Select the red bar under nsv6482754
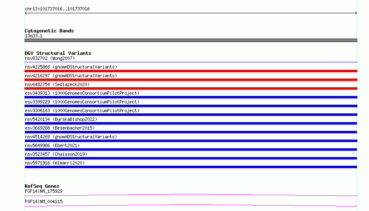 tap(191, 88)
